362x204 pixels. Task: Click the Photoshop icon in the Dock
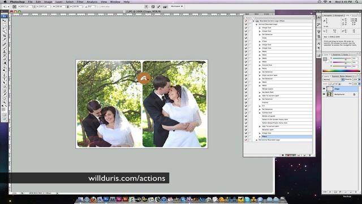point(106,199)
